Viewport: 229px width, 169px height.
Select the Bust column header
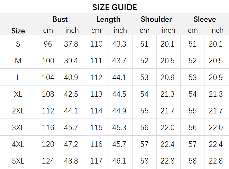[x=60, y=19]
